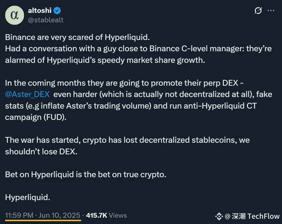Click the '(FUD)' campaign text line
282x224 pixels.
coord(36,117)
